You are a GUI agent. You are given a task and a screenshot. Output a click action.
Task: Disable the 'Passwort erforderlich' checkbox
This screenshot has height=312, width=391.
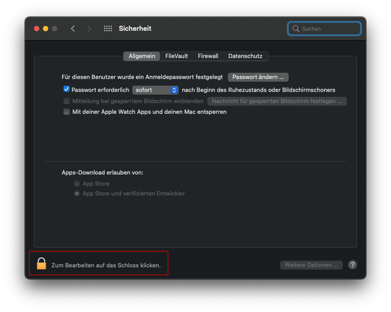67,89
